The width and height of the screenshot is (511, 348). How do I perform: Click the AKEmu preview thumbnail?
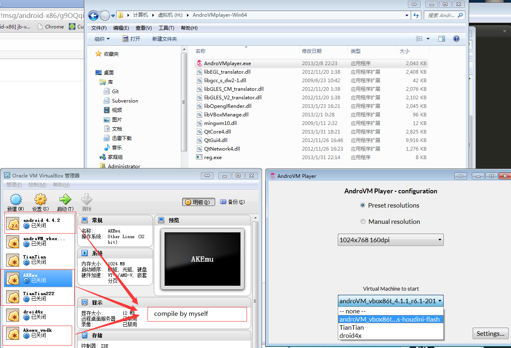pos(203,259)
